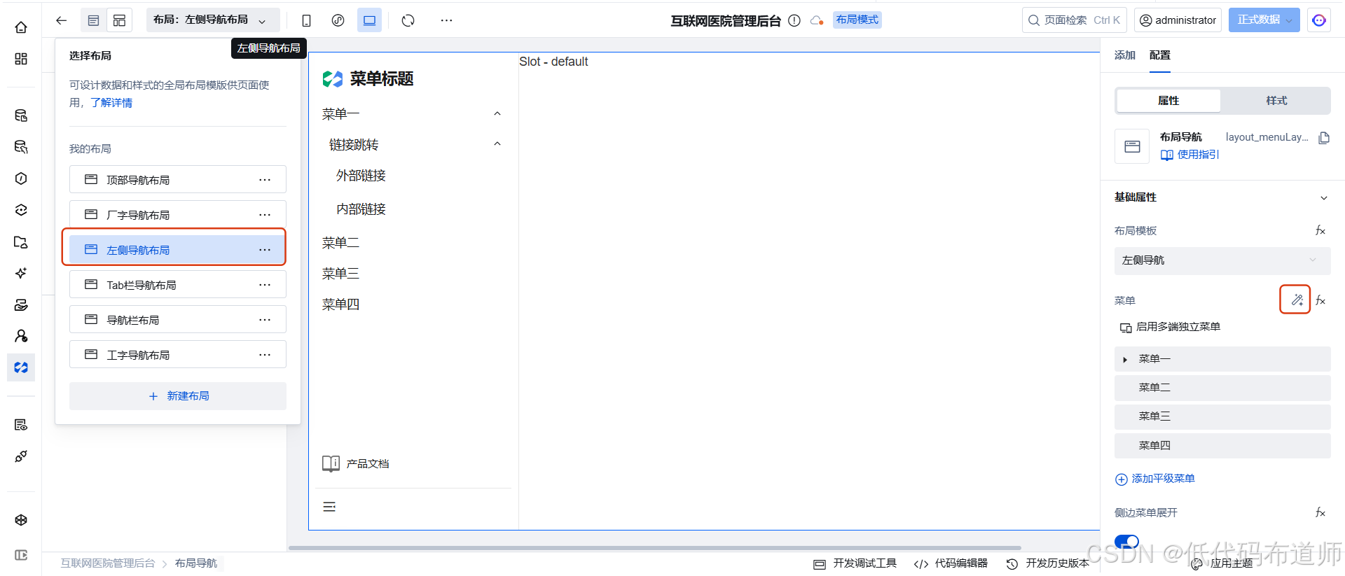Collapse 链接跳转 submenu chevron
Image resolution: width=1345 pixels, height=576 pixels.
[x=497, y=144]
